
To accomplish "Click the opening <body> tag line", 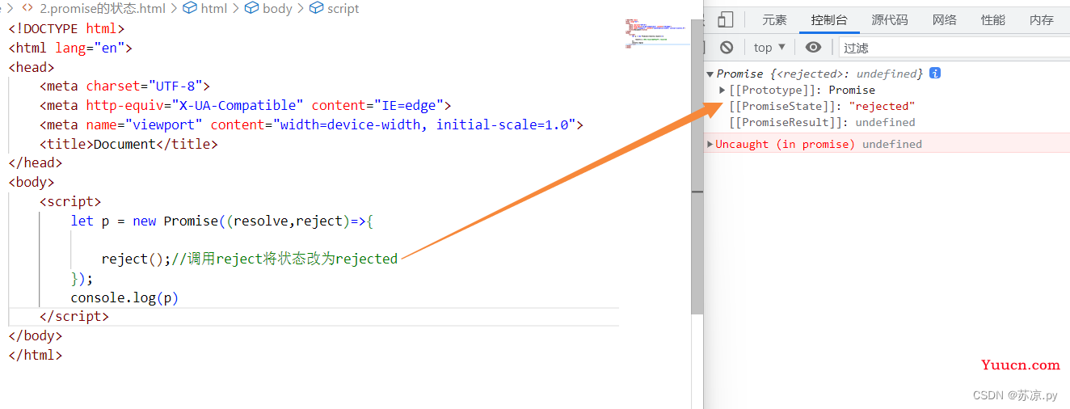I will (32, 182).
